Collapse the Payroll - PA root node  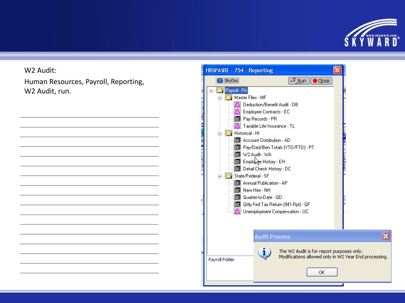211,91
